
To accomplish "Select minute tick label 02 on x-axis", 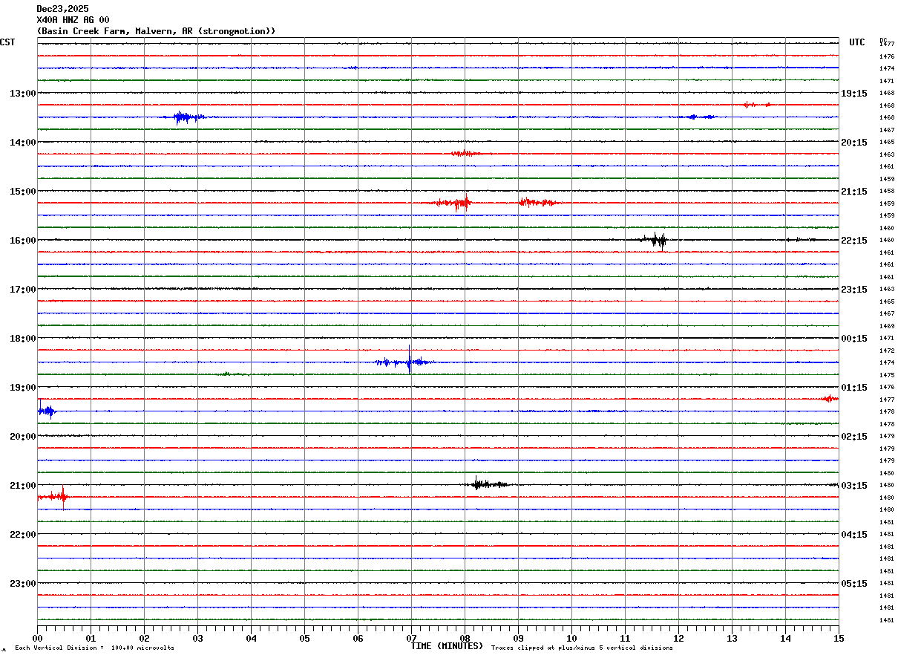I will tap(144, 638).
